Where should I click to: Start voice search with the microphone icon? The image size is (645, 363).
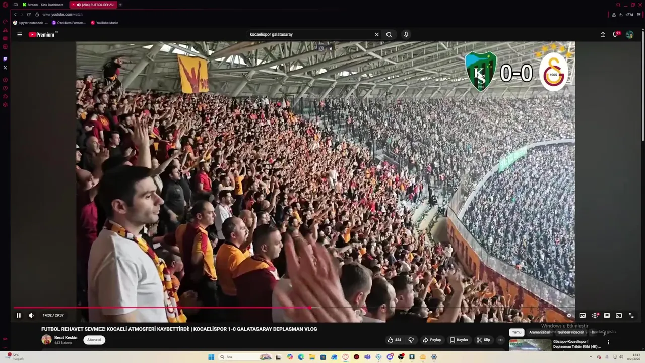pos(406,34)
